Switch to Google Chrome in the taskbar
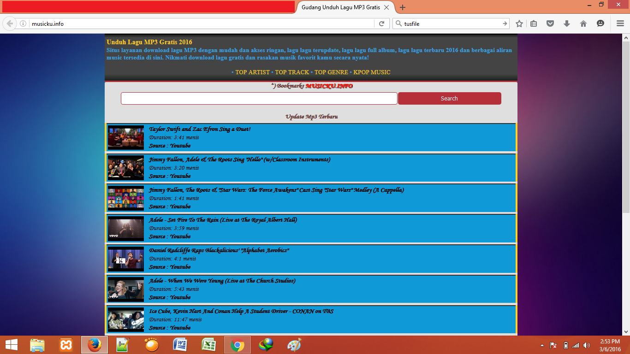630x354 pixels. [x=238, y=345]
